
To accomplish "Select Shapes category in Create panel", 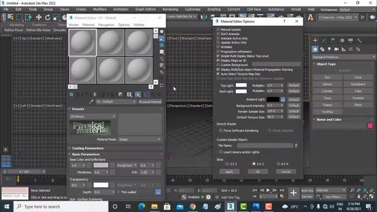I will 322,49.
